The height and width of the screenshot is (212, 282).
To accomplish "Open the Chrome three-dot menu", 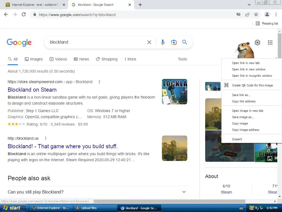I will click(x=276, y=14).
